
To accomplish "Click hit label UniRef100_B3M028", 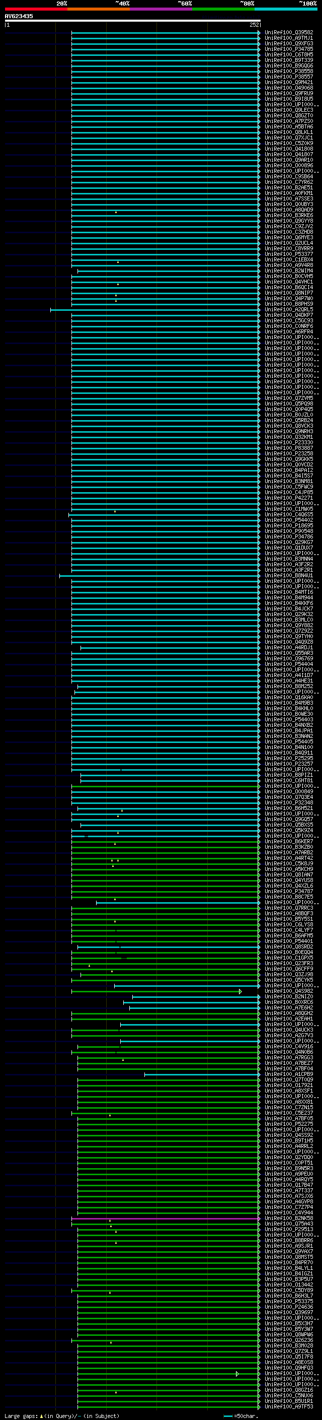I will [x=288, y=1345].
